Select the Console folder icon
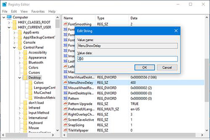The image size is (210, 140). pos(20,43)
